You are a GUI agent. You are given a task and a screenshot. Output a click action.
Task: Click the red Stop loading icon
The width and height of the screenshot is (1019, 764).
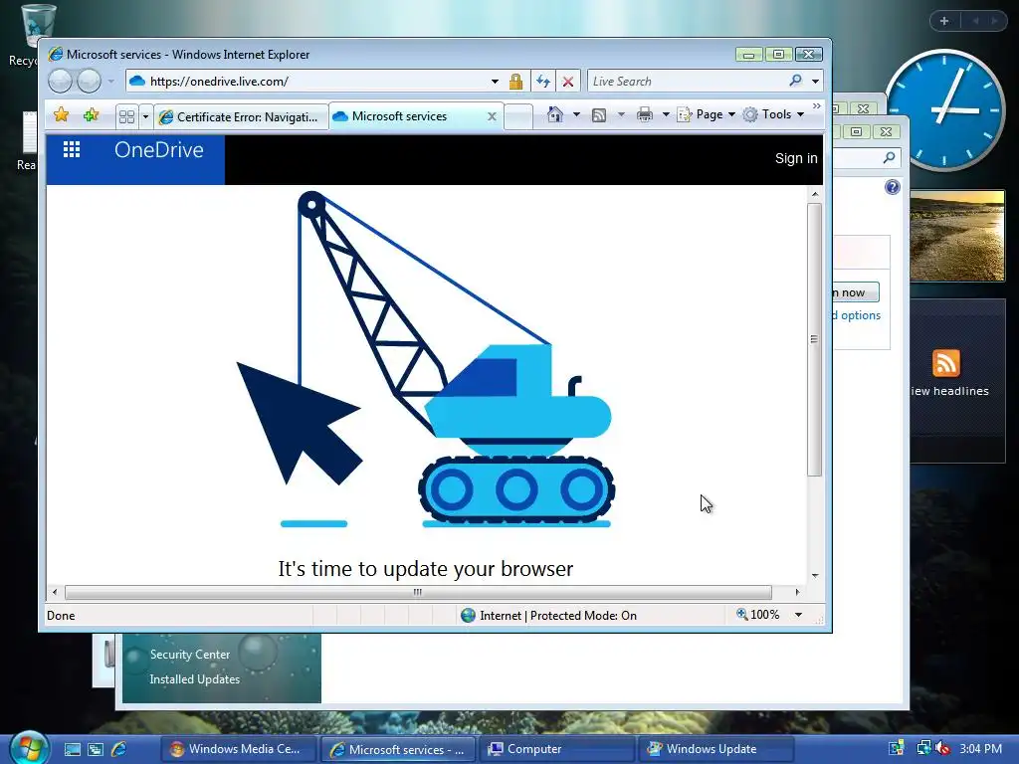click(x=568, y=82)
